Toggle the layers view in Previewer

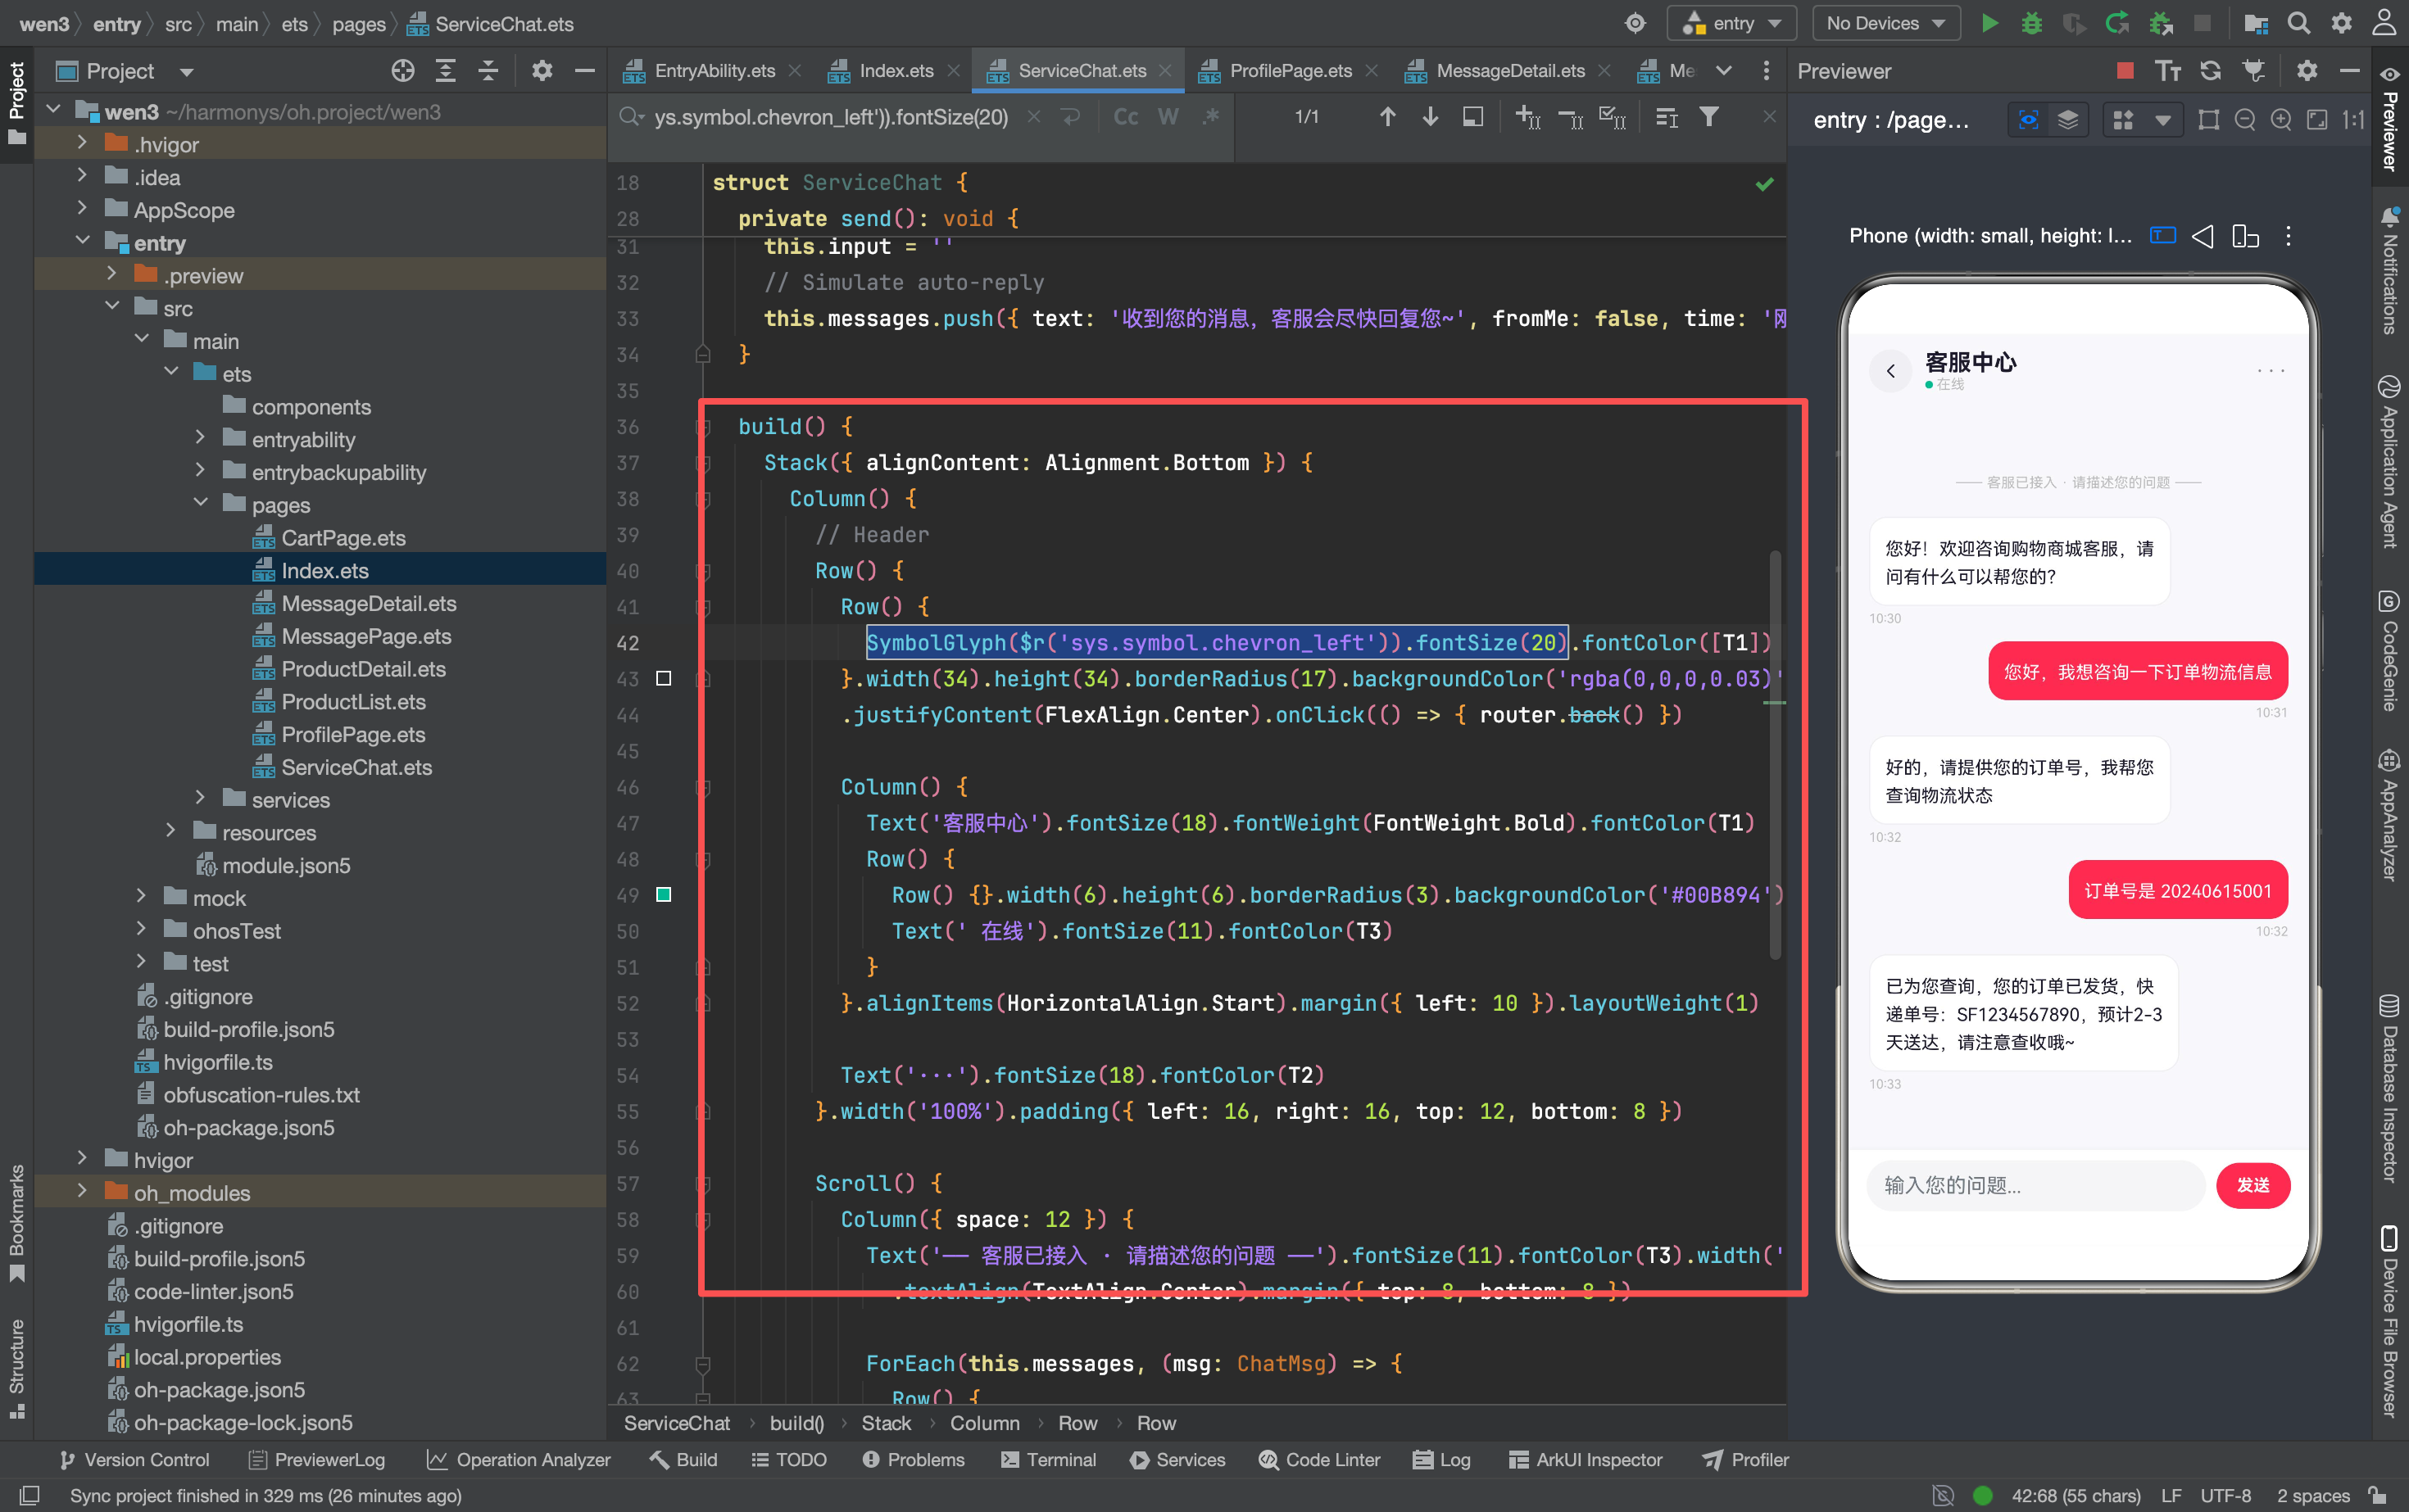[2066, 120]
